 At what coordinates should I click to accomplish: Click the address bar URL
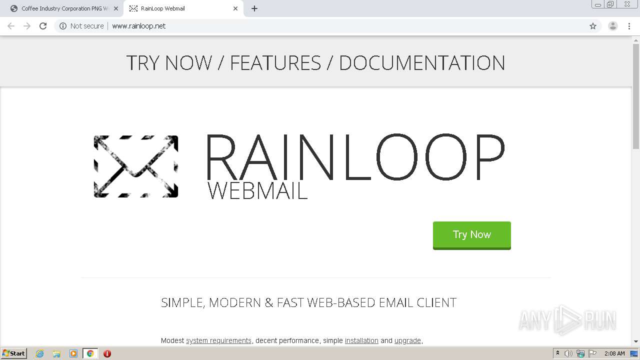[x=139, y=26]
